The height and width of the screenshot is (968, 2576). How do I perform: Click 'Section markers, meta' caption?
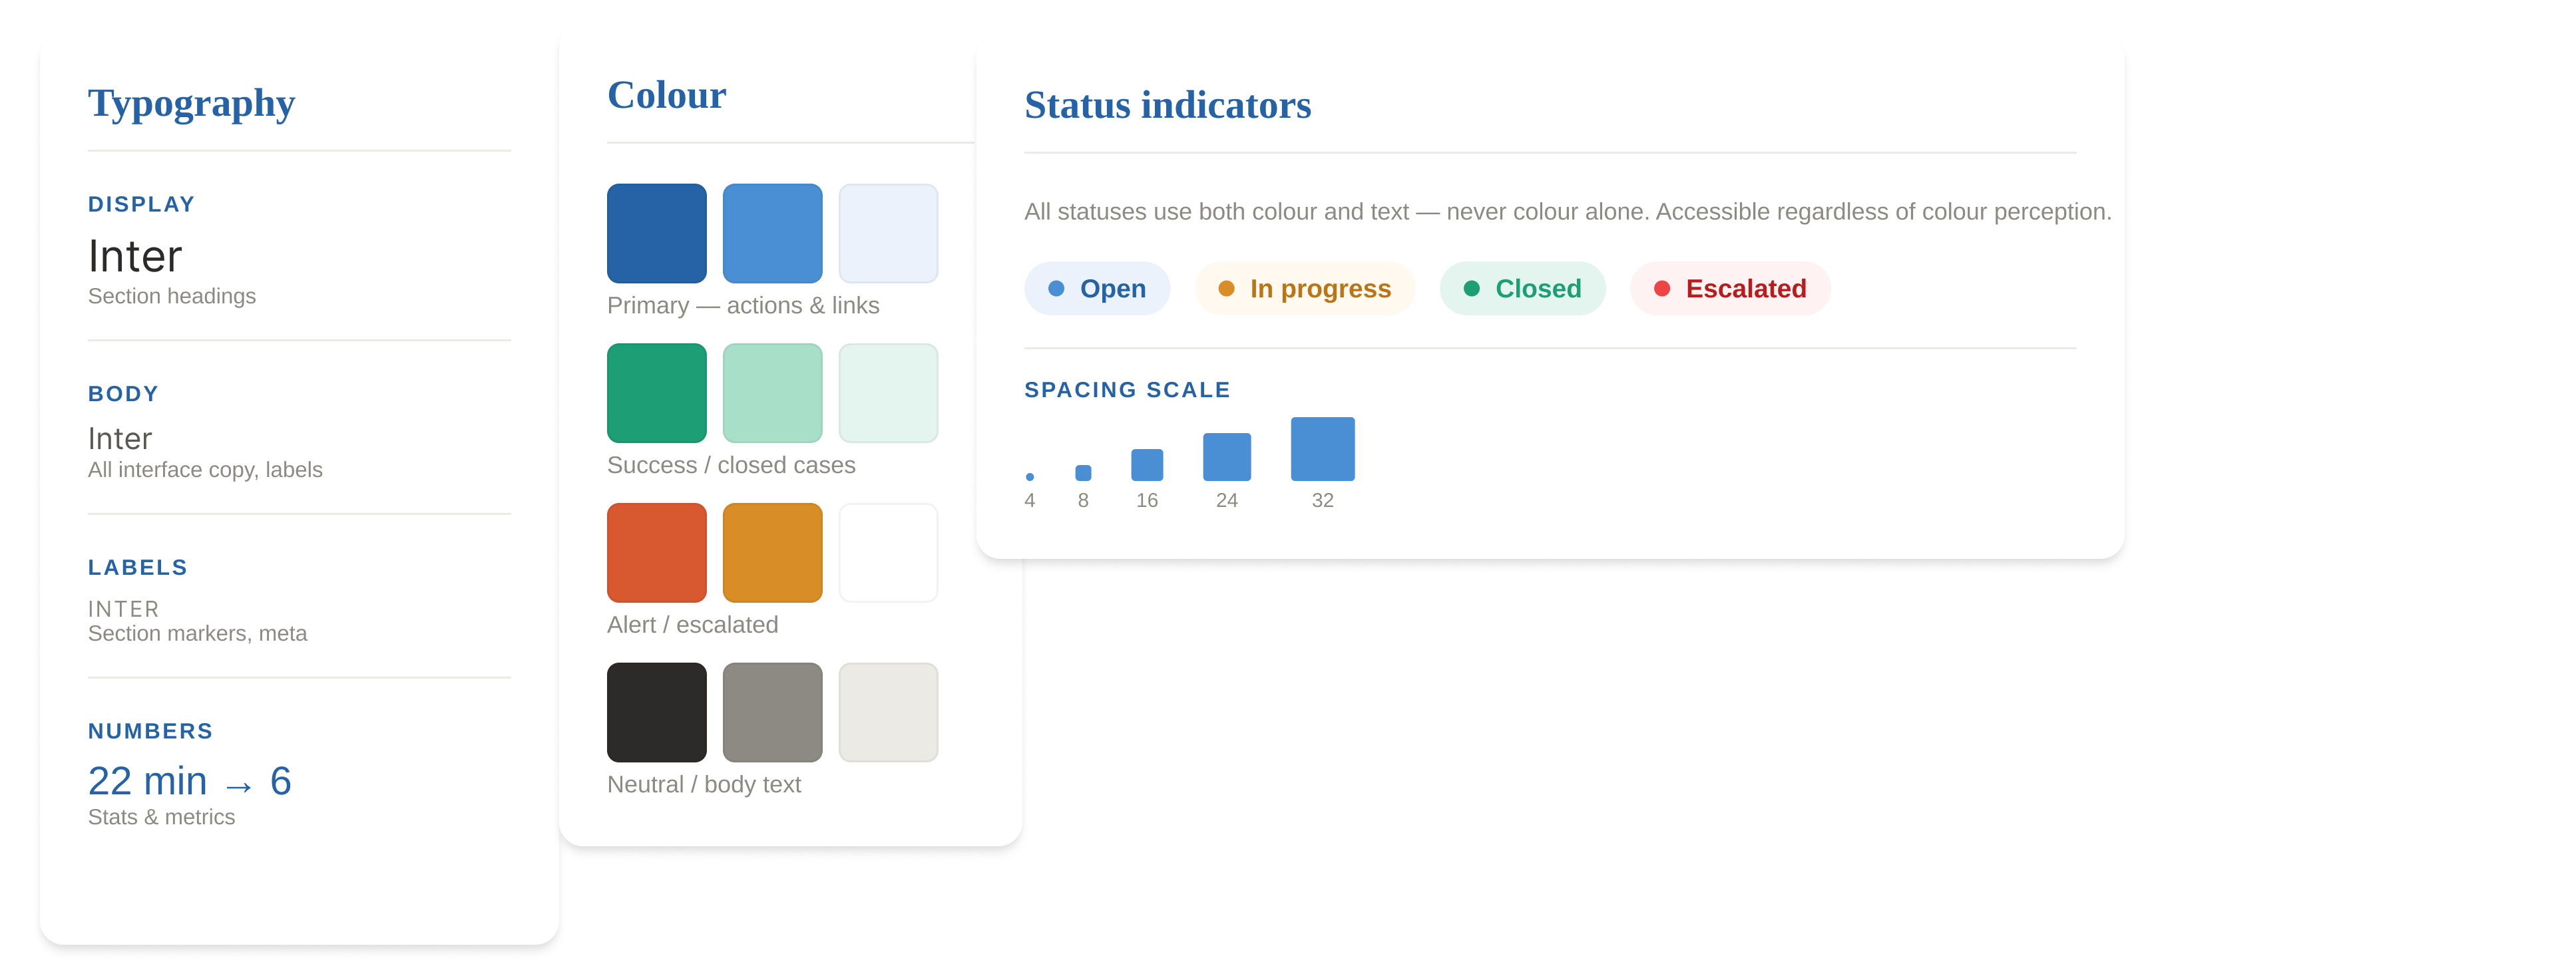[197, 634]
